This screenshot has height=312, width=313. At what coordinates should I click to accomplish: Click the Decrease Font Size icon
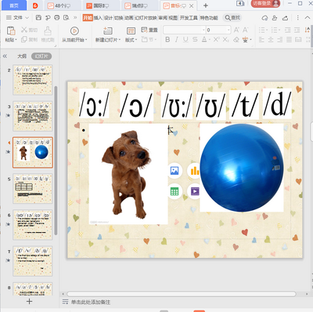tap(245, 30)
